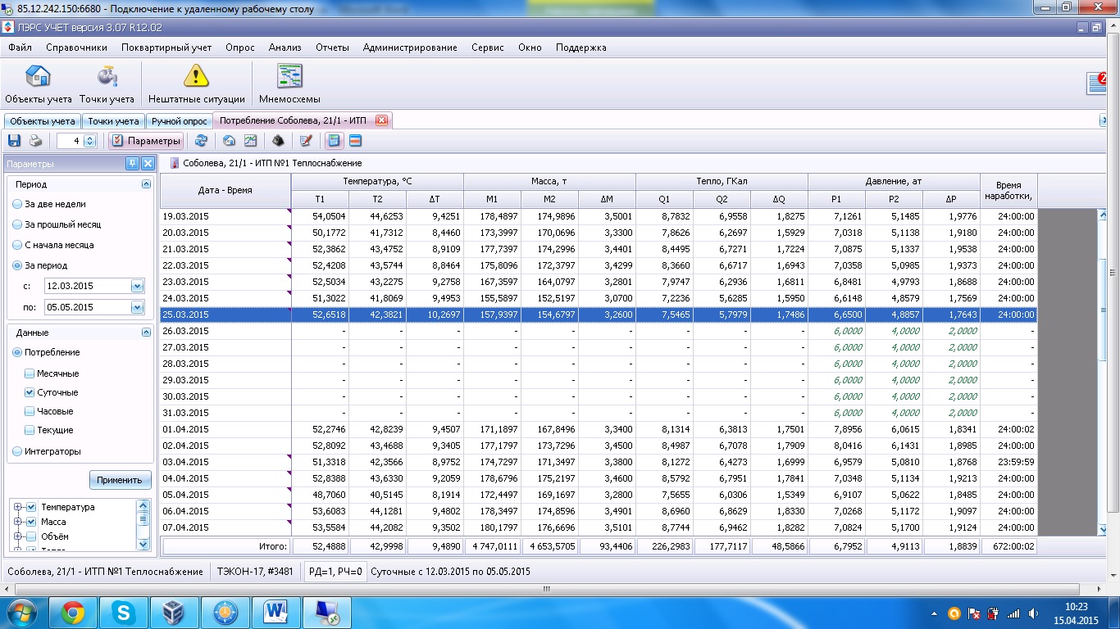Pin the Параметры panel
This screenshot has width=1120, height=629.
pyautogui.click(x=132, y=164)
